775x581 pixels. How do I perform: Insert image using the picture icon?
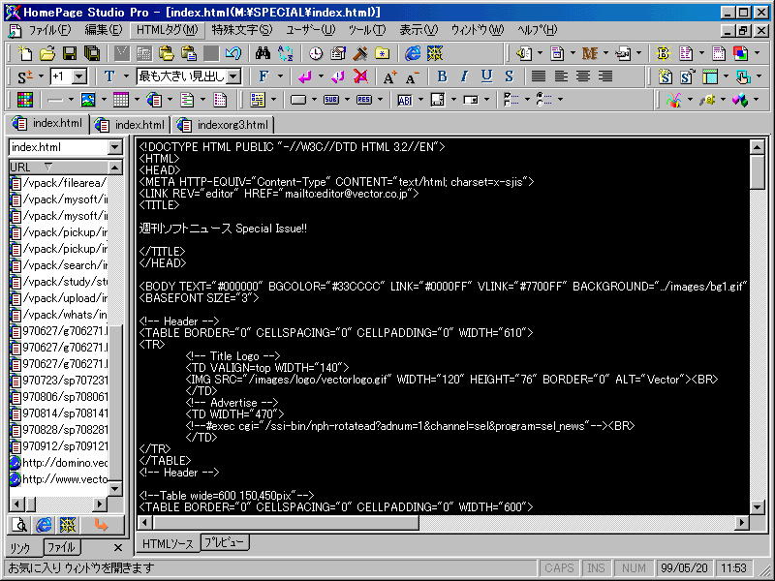pos(88,100)
